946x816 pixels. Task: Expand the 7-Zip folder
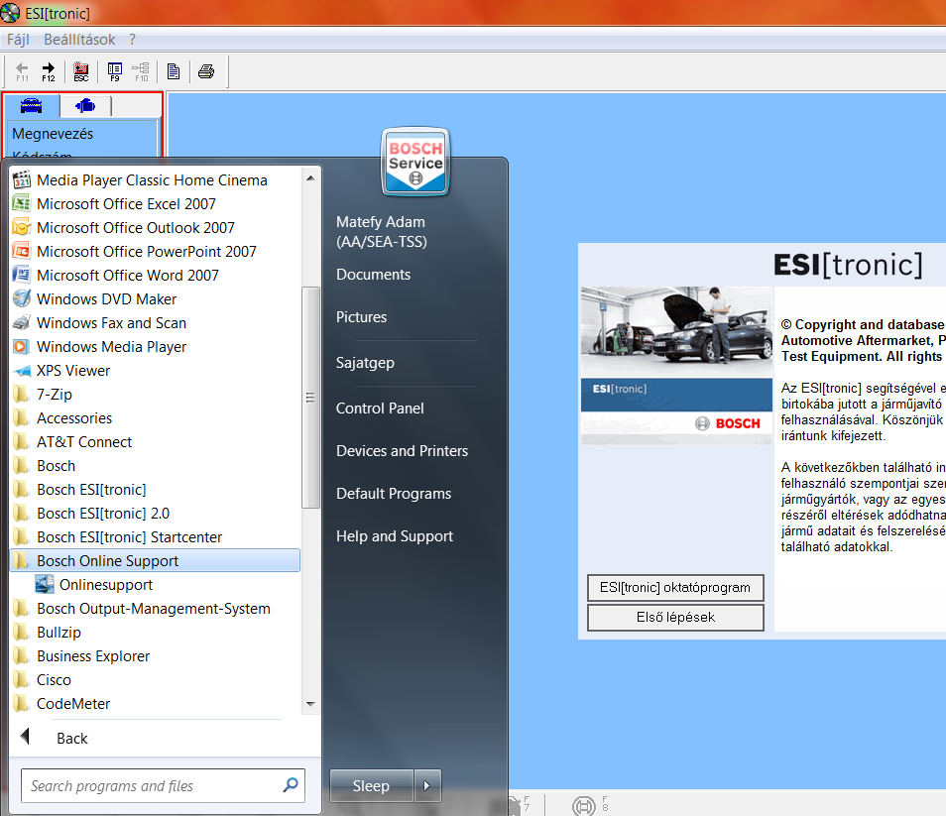(x=155, y=395)
